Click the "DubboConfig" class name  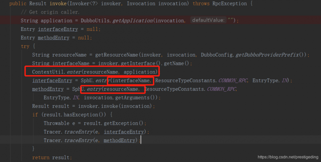[x=217, y=55]
